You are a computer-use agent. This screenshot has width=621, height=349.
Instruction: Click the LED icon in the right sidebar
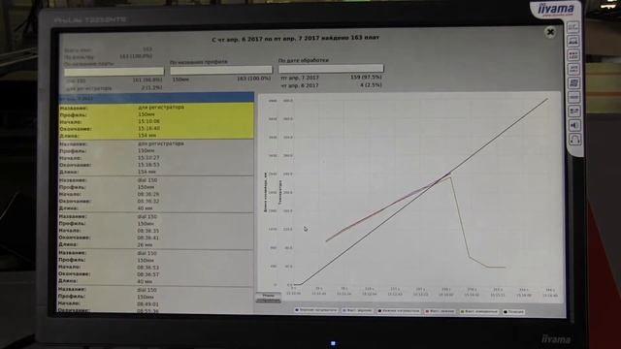pyautogui.click(x=573, y=55)
